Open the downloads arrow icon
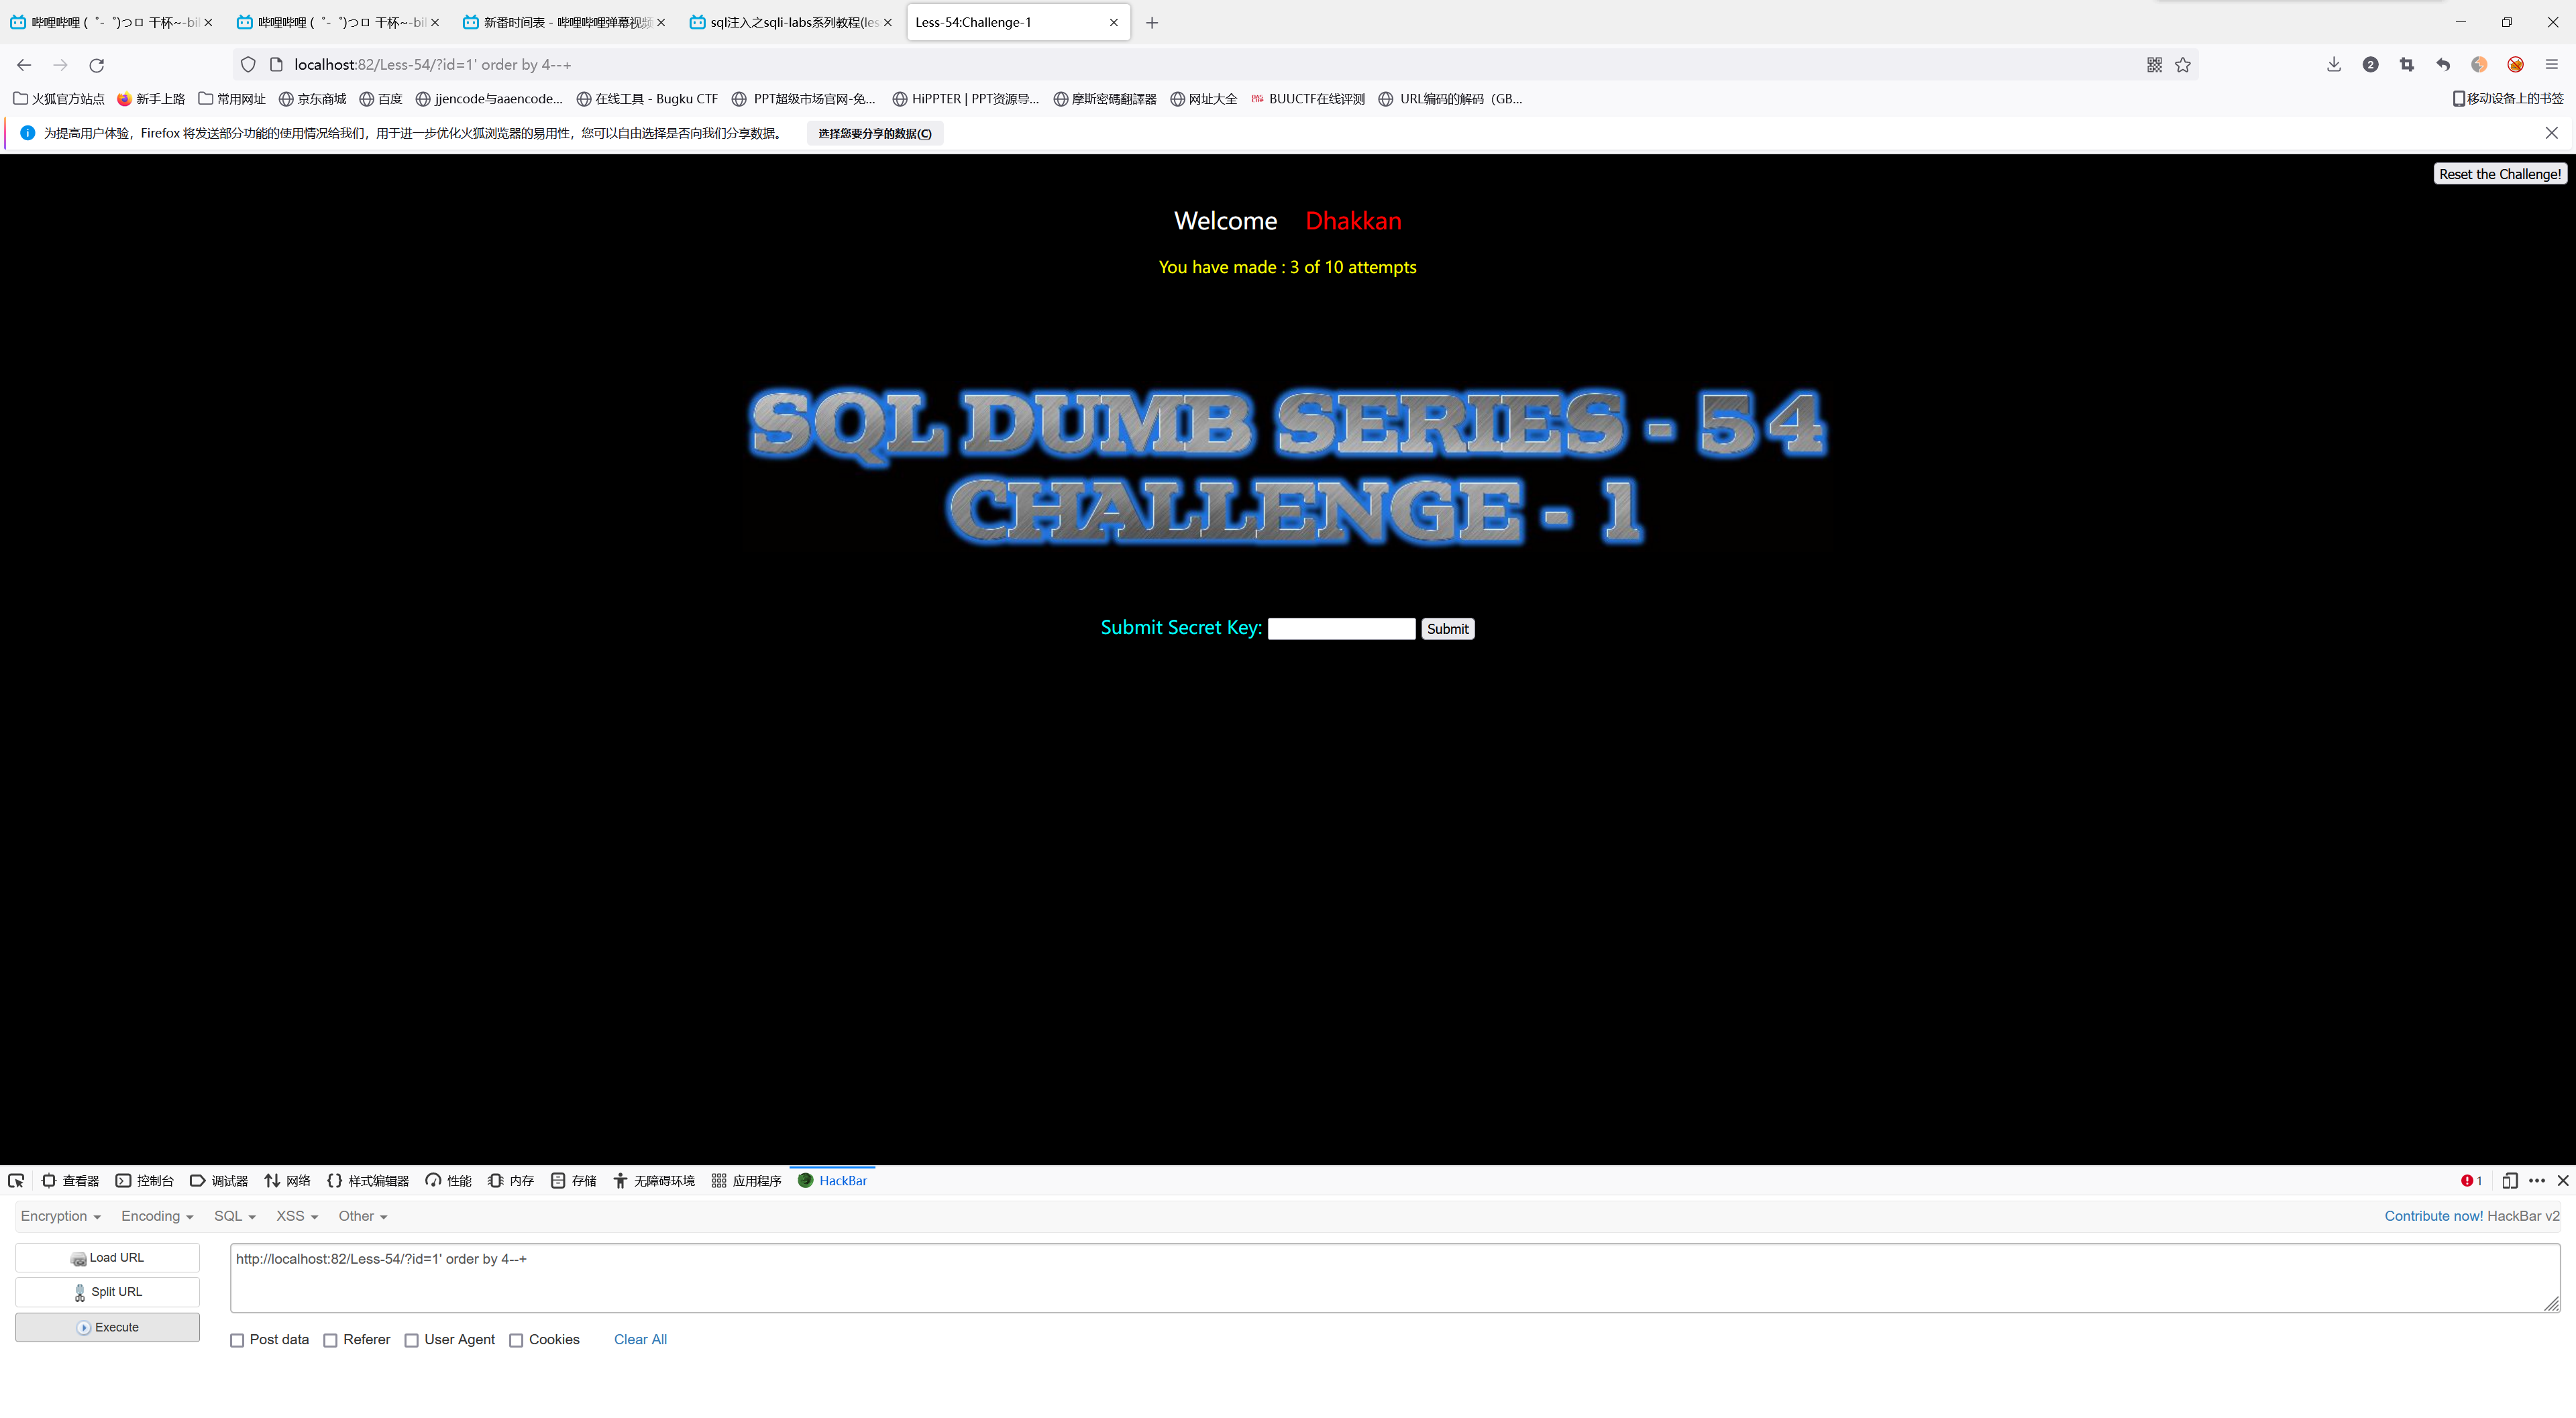 2334,65
